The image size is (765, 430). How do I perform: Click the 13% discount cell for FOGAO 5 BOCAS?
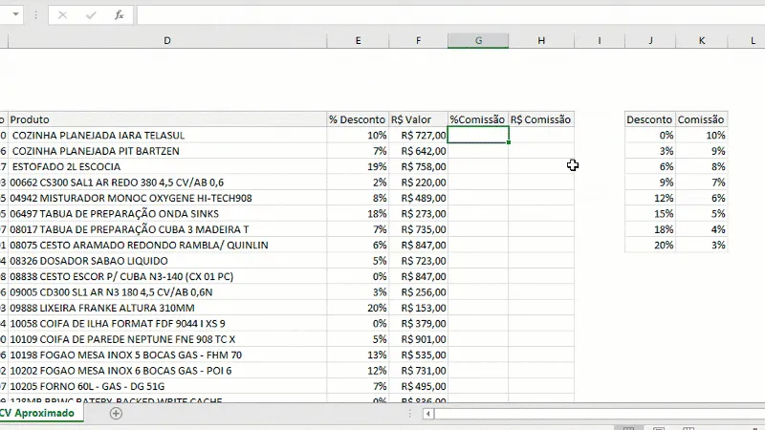pos(358,355)
